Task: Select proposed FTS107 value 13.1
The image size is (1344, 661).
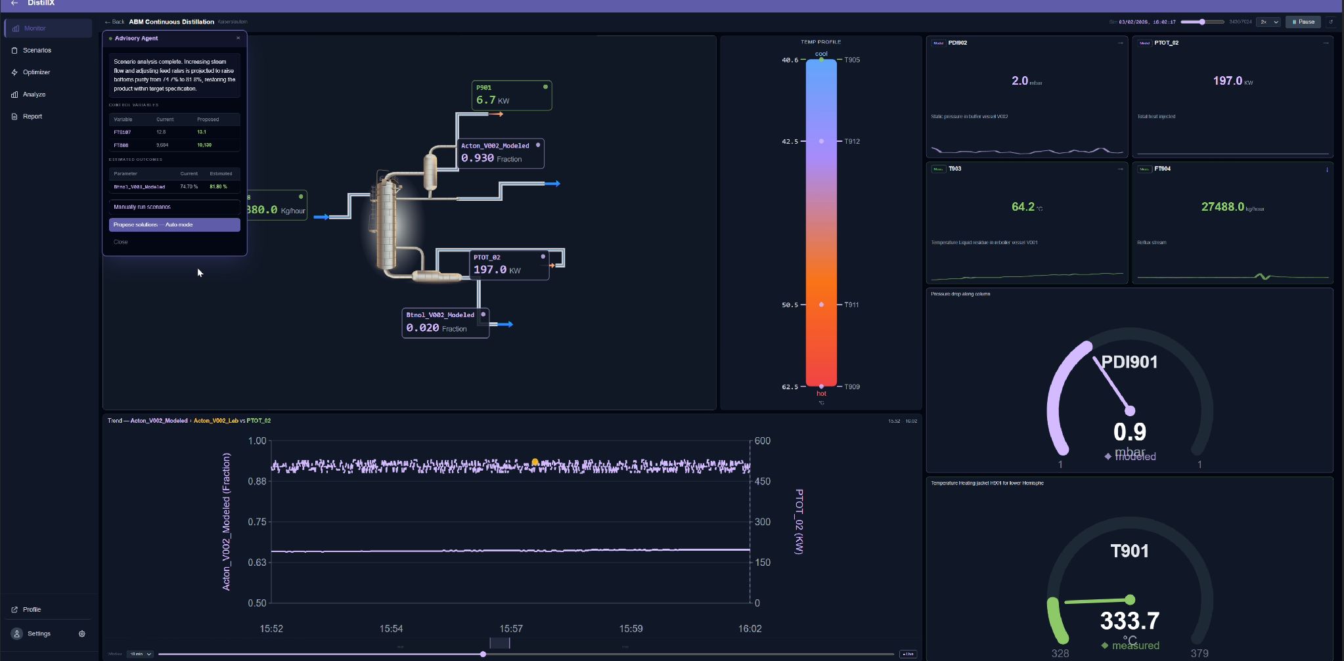Action: (x=202, y=132)
